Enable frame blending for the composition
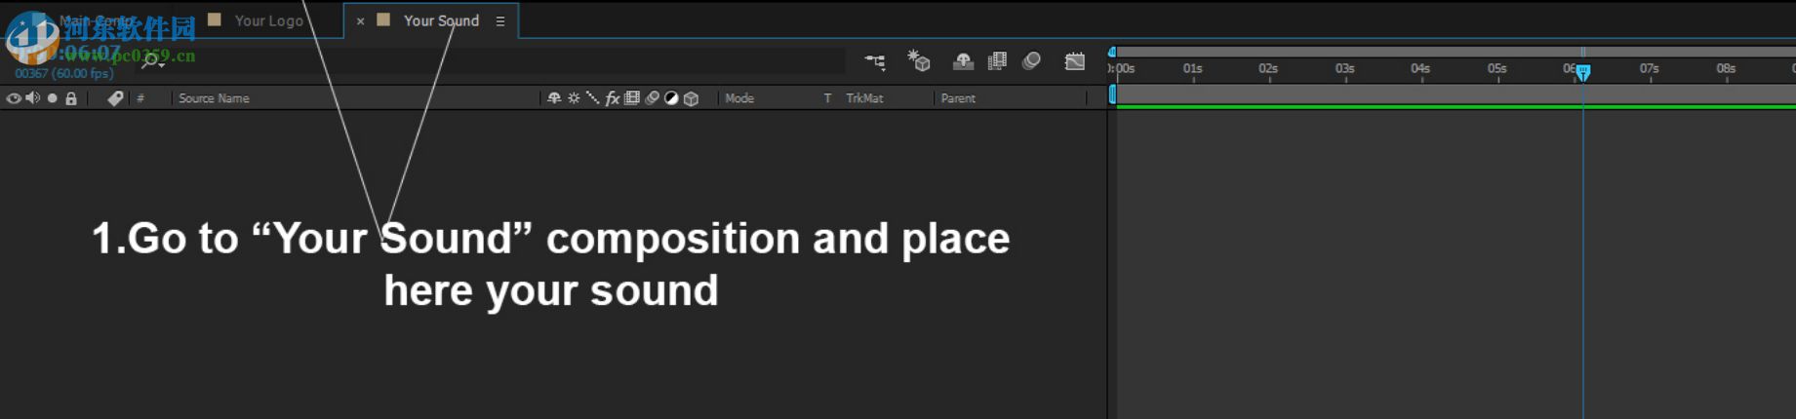This screenshot has height=419, width=1796. [x=997, y=61]
